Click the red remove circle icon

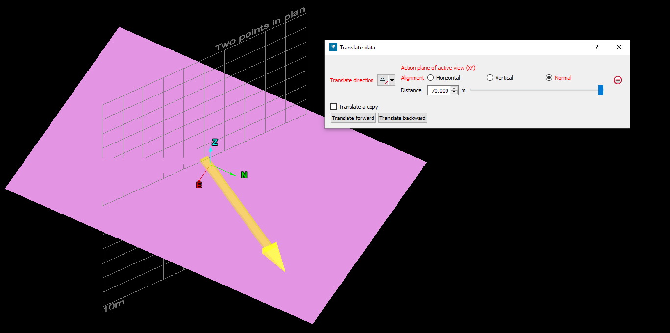tap(618, 80)
